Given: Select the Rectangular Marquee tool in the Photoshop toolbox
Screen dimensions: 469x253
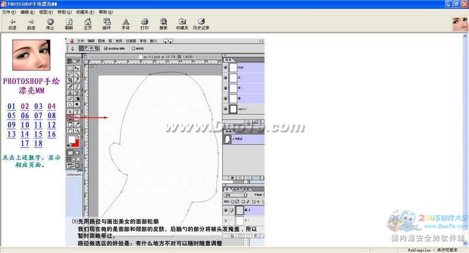Looking at the screenshot, I should (70, 68).
